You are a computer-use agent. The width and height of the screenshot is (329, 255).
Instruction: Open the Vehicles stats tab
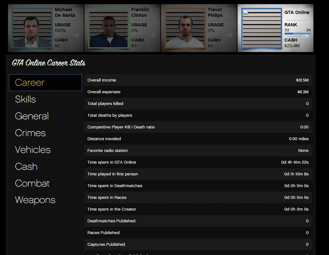click(x=33, y=150)
